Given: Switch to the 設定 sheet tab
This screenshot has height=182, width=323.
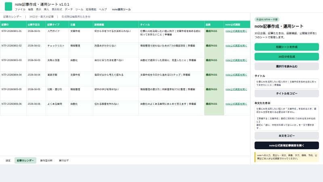Looking at the screenshot, I should pos(8,160).
